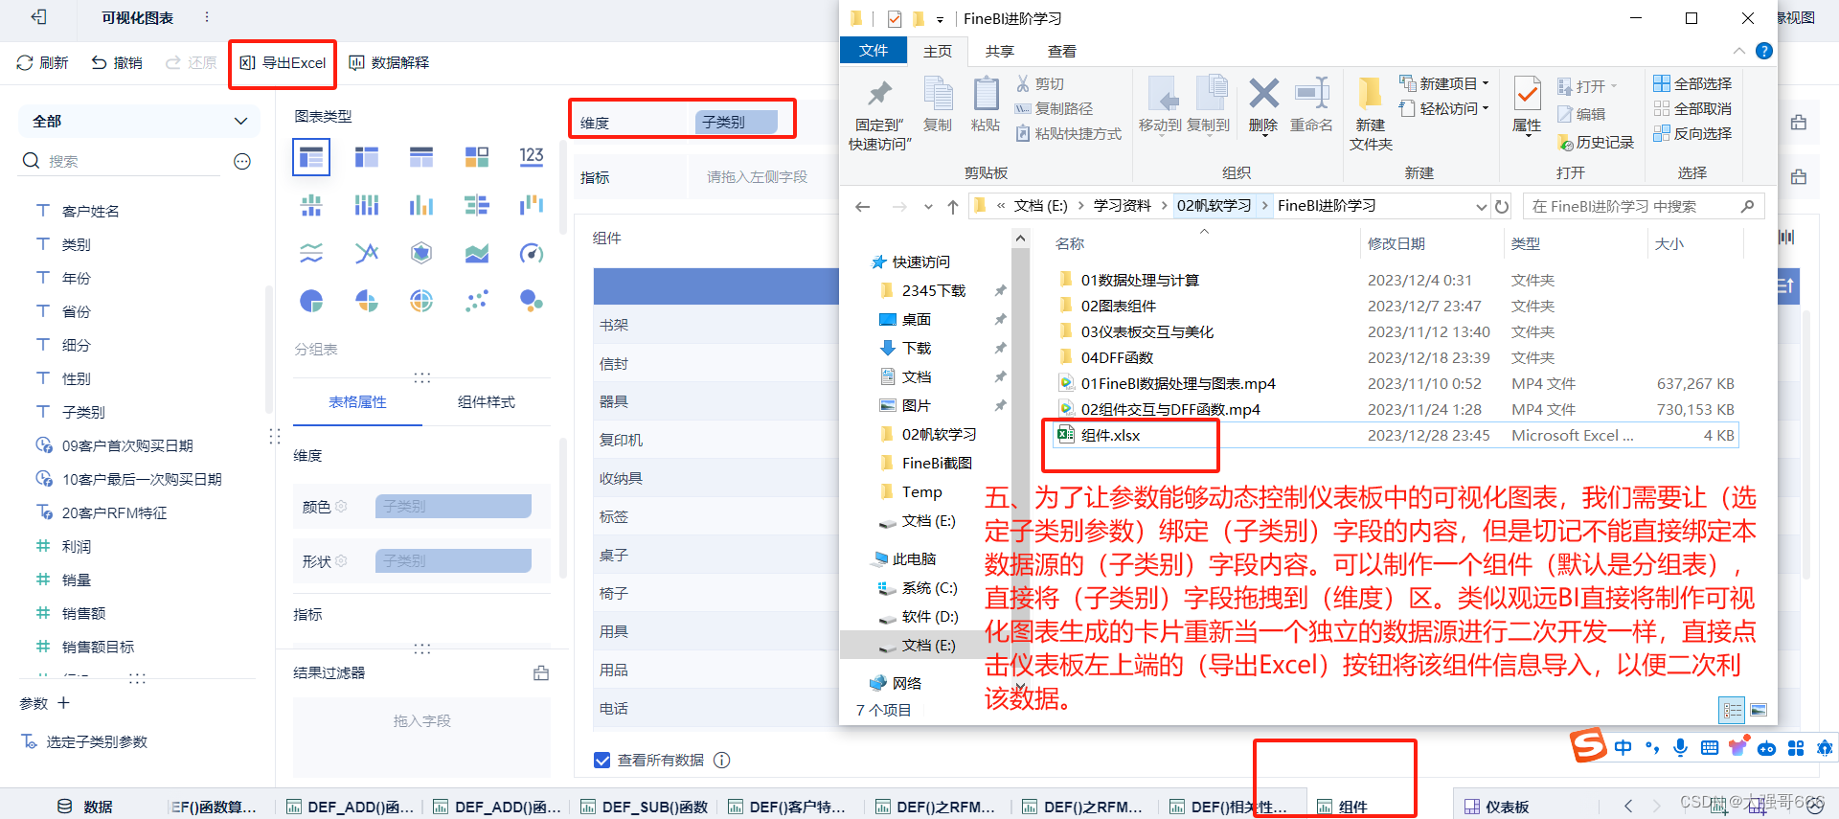Select the gauge dashboard chart icon
This screenshot has height=819, width=1839.
(532, 253)
